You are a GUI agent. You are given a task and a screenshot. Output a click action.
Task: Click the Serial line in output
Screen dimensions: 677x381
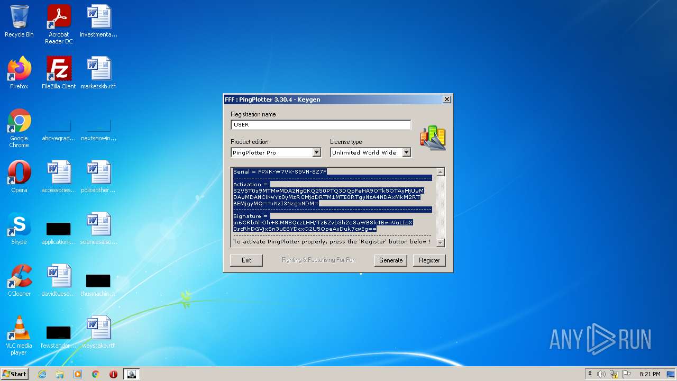(x=280, y=172)
